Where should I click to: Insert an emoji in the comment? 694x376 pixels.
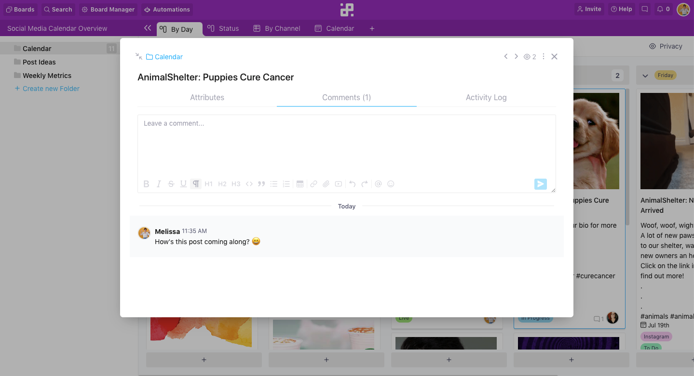[391, 183]
